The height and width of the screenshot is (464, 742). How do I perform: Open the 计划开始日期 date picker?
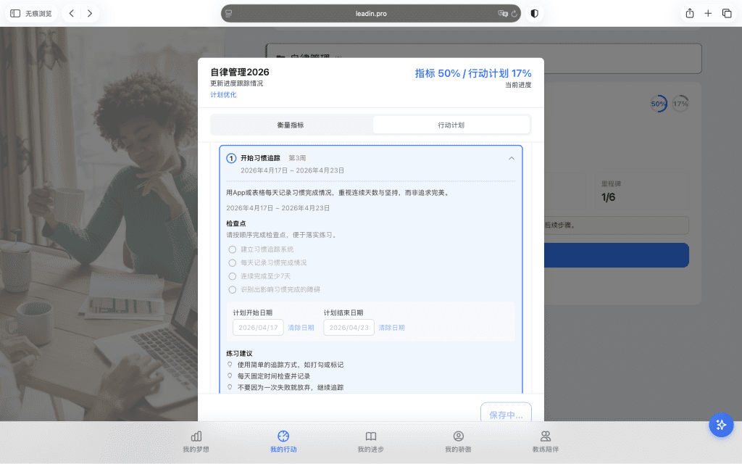(x=257, y=328)
